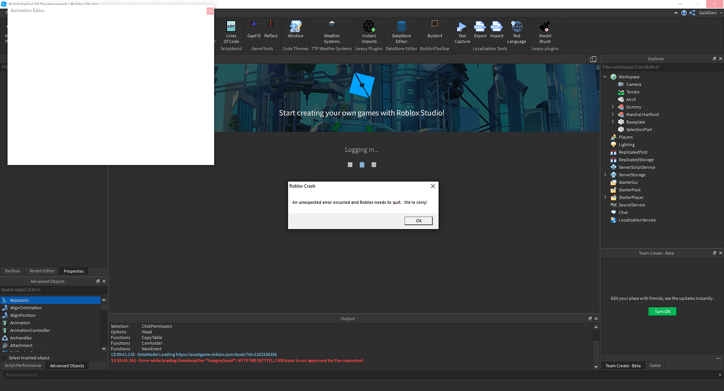Open the Test Language tool
Viewport: 724px width, 391px height.
click(x=517, y=32)
